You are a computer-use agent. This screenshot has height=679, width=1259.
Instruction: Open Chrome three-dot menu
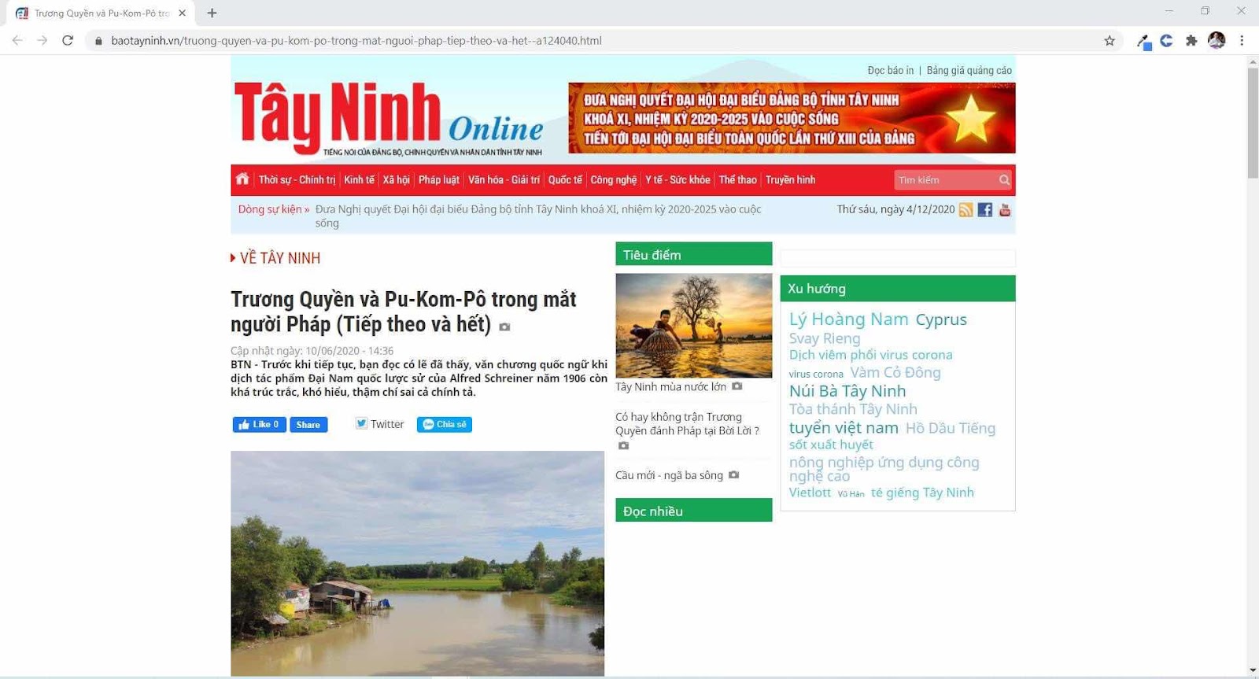coord(1242,41)
